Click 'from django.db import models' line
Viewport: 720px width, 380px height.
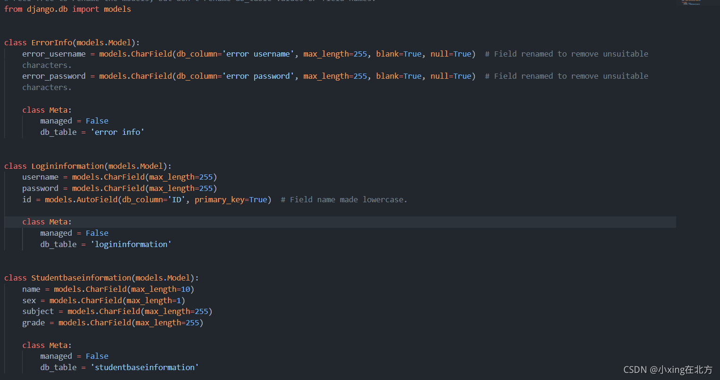pos(67,9)
